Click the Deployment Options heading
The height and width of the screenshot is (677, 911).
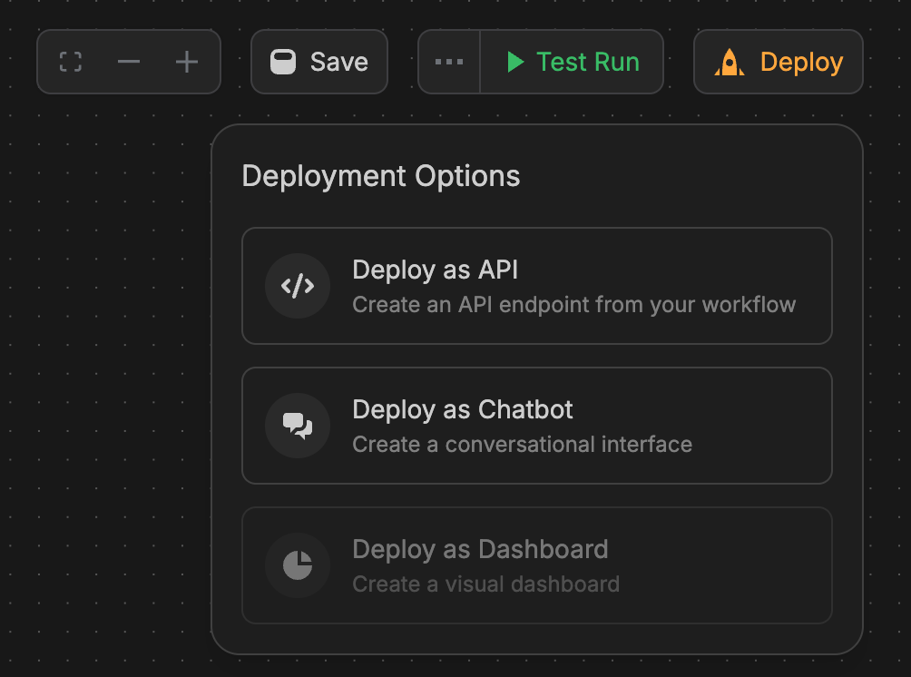click(x=380, y=177)
